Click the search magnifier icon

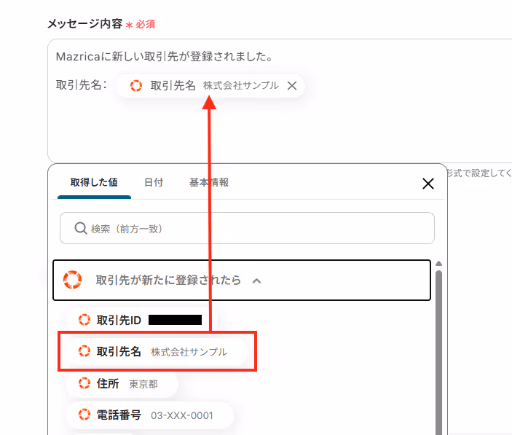(x=80, y=228)
